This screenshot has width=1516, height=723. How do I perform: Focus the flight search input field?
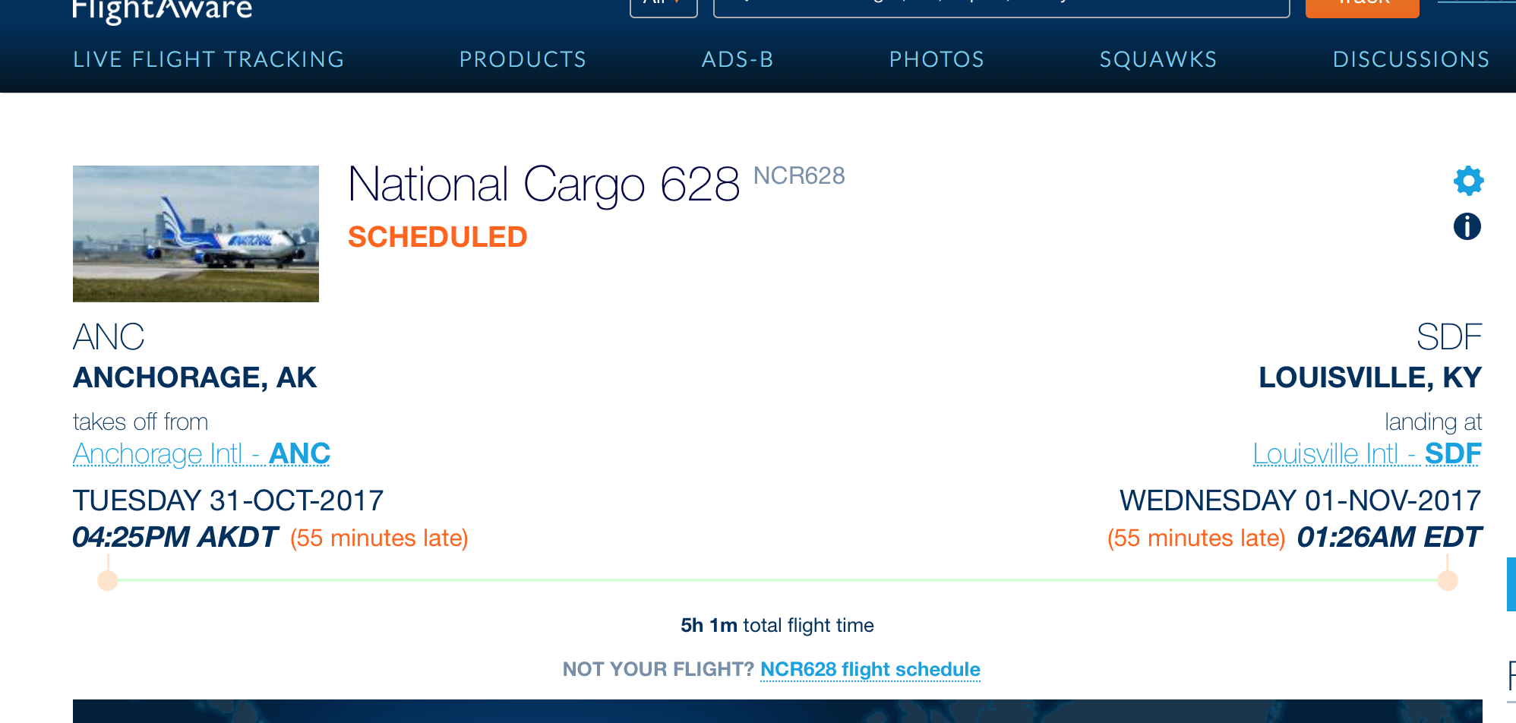click(1002, 6)
